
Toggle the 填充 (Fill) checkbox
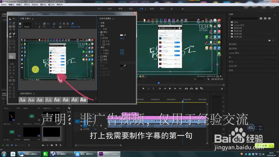(102, 32)
